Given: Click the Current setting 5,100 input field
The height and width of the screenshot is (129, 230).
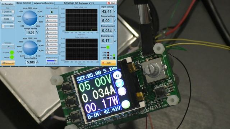Looking at the screenshot, I should click(x=31, y=62).
